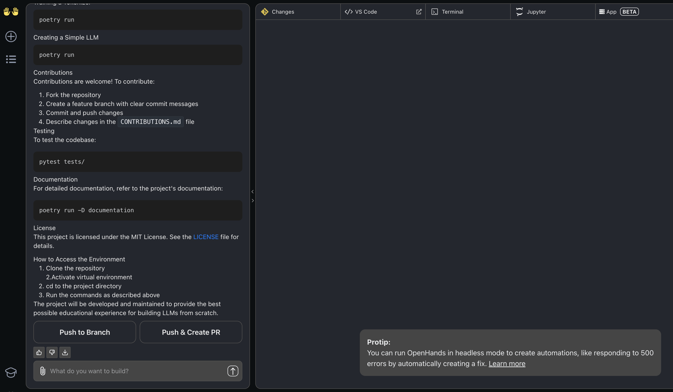Click the Push to Branch button
The height and width of the screenshot is (392, 673).
click(x=84, y=332)
